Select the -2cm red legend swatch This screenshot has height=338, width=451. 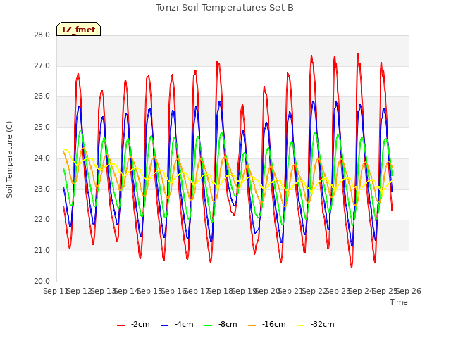121,325
